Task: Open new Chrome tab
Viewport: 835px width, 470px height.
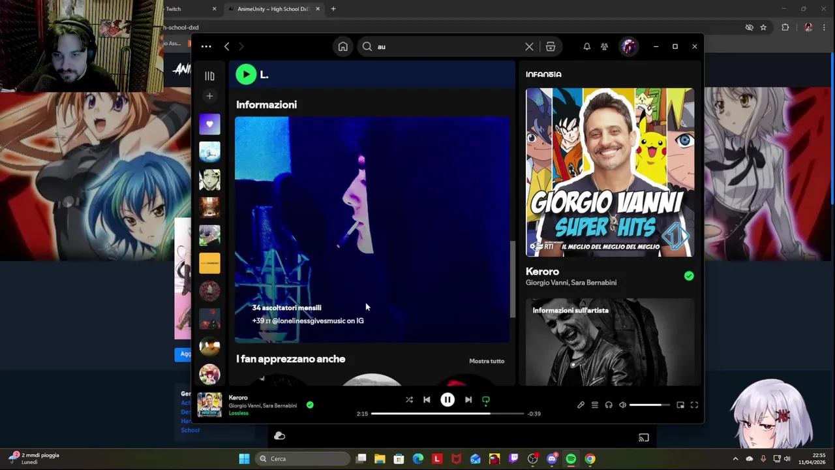Action: [333, 9]
